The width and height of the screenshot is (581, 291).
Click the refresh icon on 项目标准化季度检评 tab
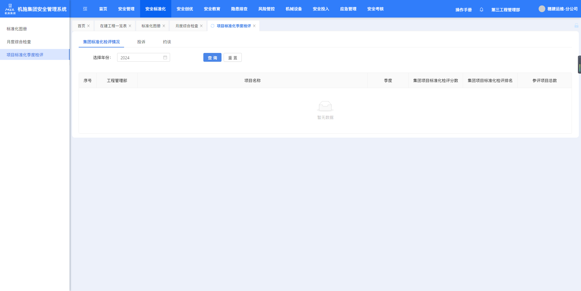click(x=212, y=26)
